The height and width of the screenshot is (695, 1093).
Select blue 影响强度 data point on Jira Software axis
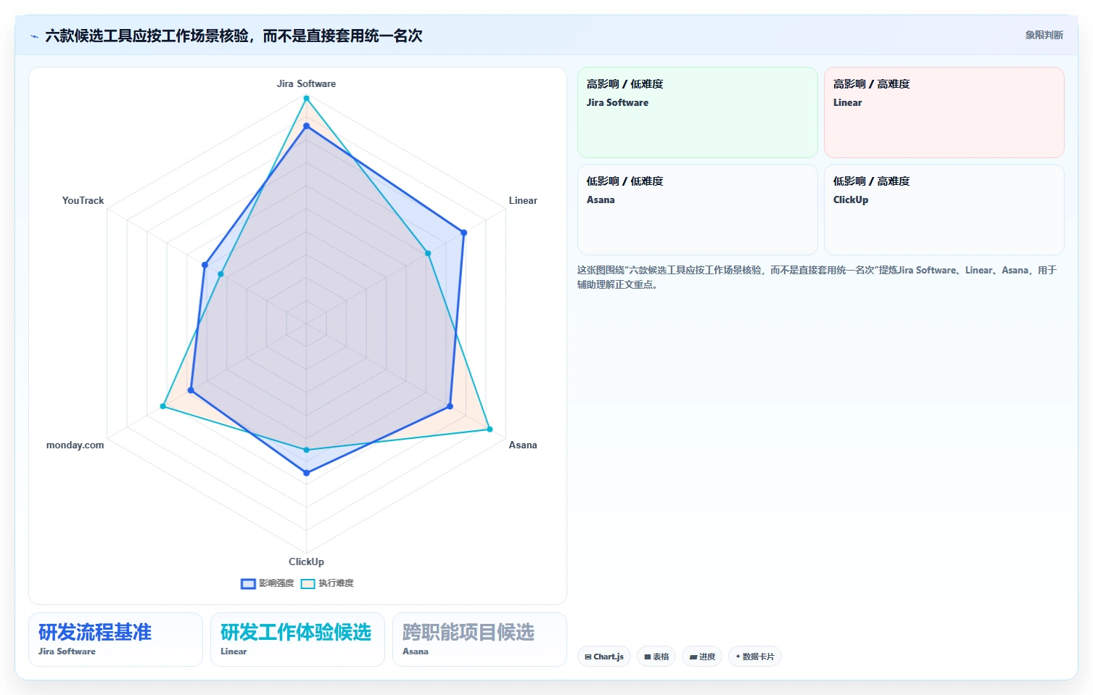[306, 126]
